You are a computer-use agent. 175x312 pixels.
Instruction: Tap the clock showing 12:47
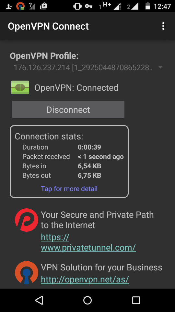pos(162,6)
